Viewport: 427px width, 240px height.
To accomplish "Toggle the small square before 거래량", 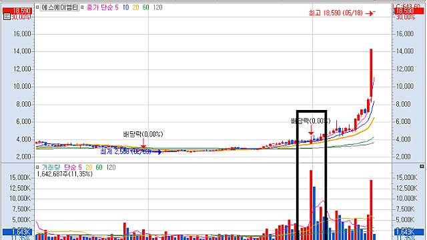I will click(37, 167).
